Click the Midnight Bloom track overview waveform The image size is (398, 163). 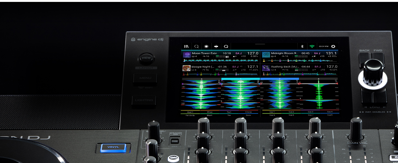pos(299,60)
